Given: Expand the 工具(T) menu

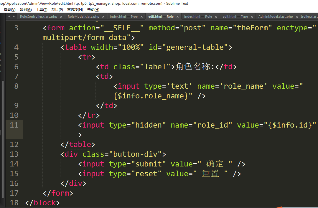Looking at the screenshot, I should 42,10.
